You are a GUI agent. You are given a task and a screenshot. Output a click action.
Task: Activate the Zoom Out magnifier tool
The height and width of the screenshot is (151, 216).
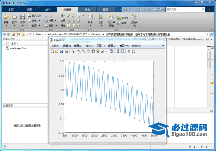[84, 51]
